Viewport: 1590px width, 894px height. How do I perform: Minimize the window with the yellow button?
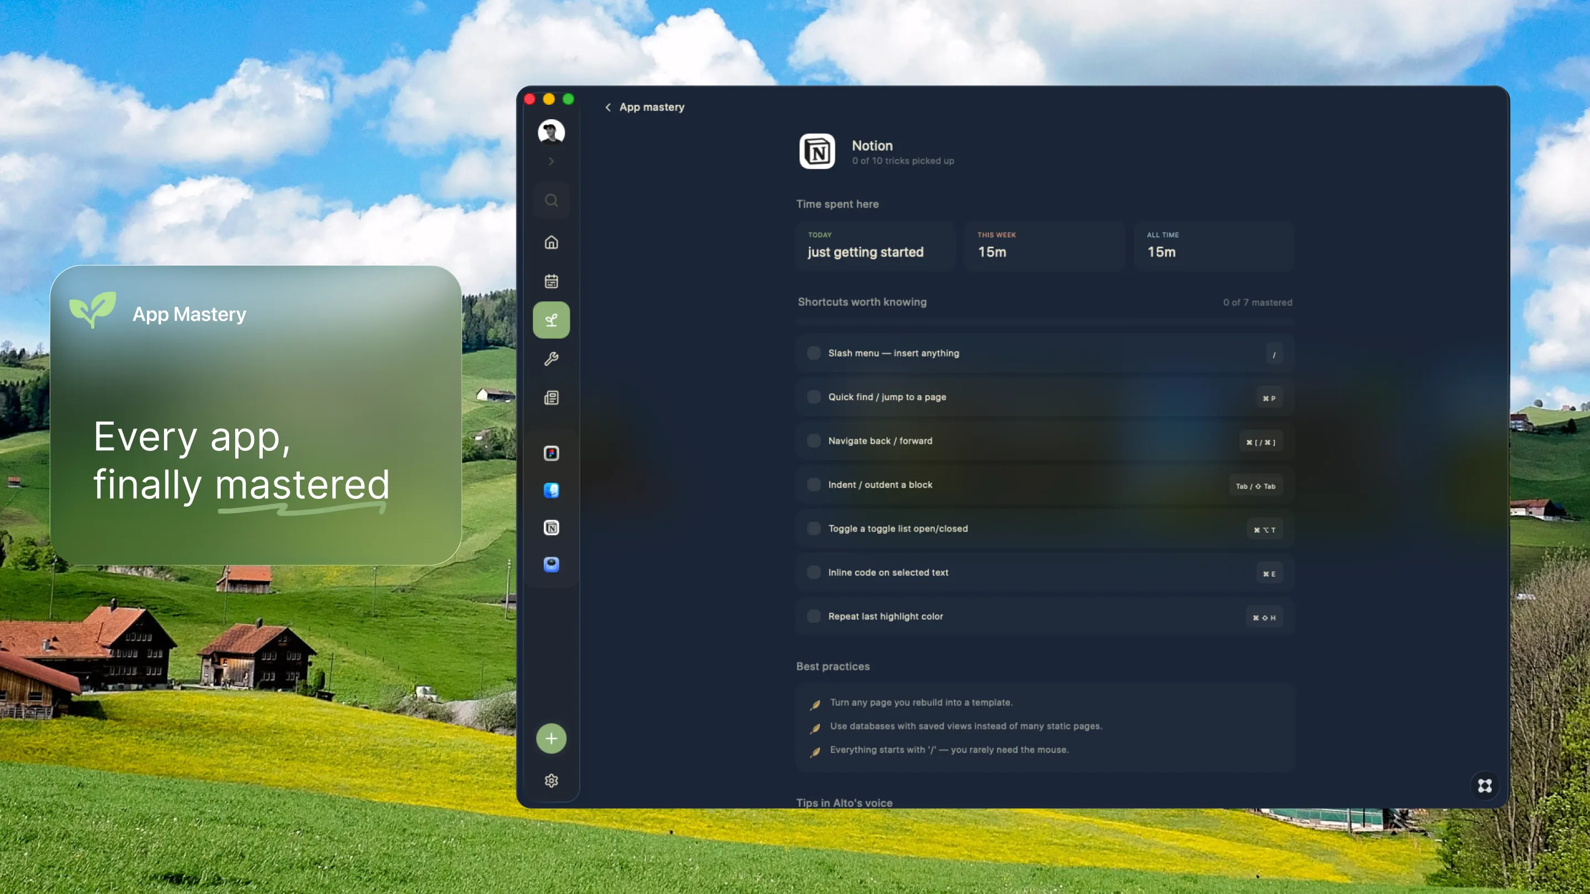(549, 99)
